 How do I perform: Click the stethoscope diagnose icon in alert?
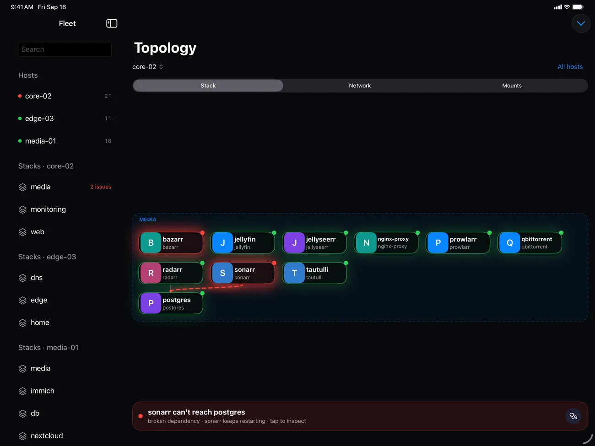(573, 416)
